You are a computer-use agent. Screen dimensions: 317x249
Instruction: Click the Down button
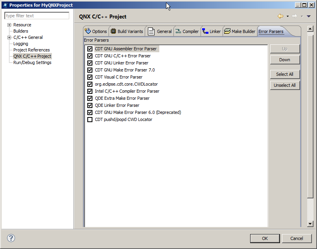(285, 60)
